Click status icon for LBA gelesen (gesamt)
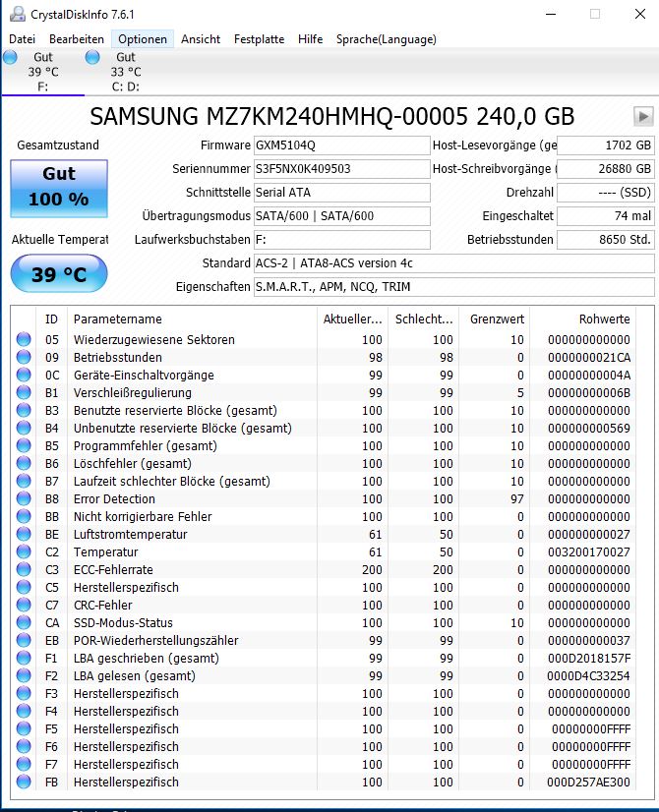This screenshot has height=812, width=659. (x=24, y=675)
